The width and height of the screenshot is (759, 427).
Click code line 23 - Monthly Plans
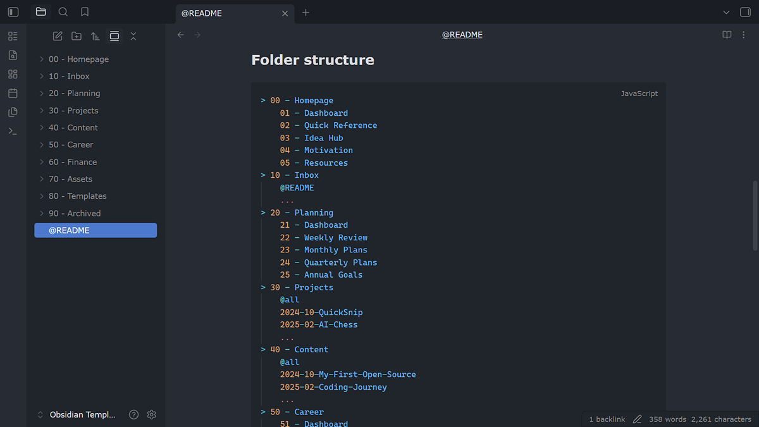point(323,250)
